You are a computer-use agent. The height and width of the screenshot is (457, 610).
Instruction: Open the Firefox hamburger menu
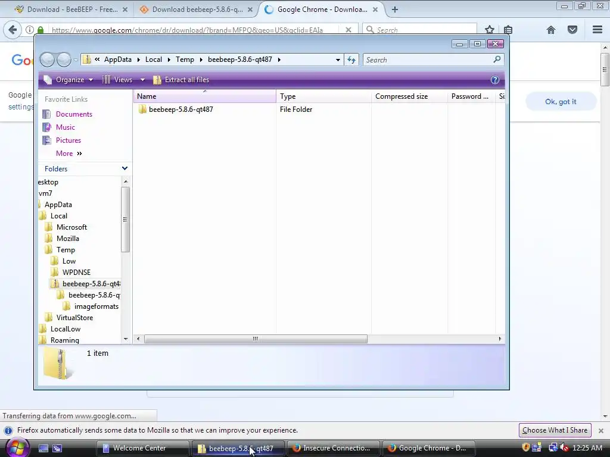tap(597, 30)
